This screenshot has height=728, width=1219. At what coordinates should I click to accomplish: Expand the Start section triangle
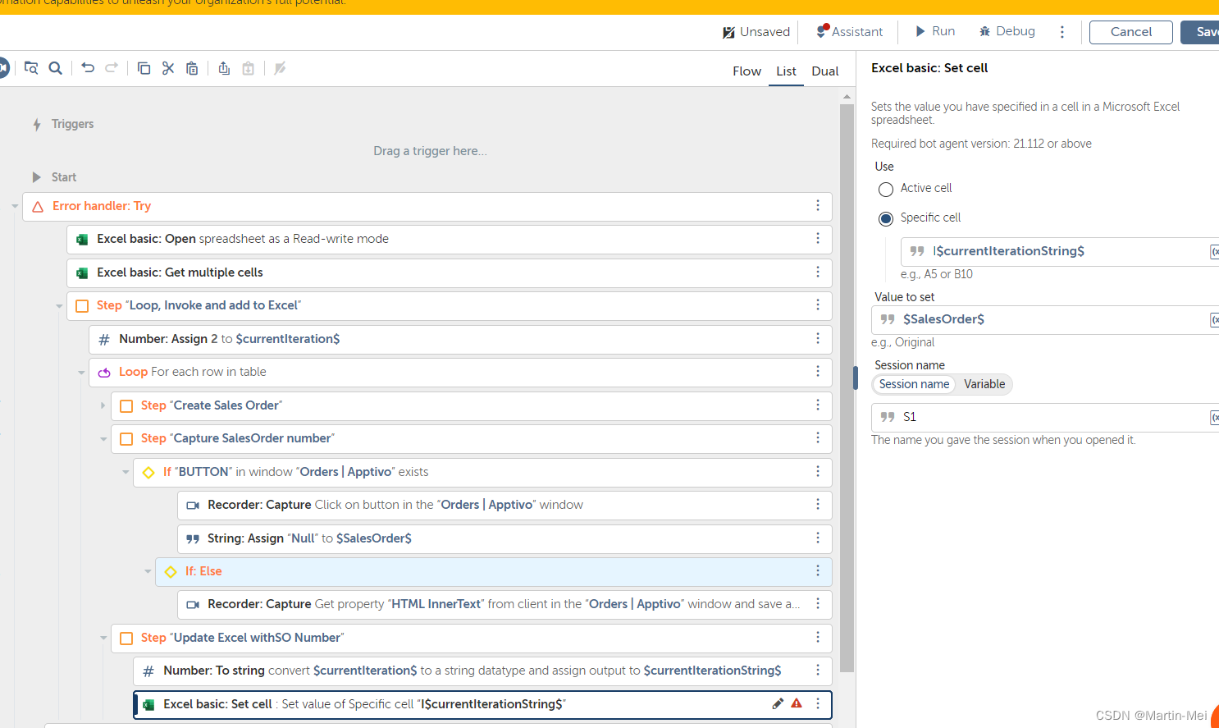pos(36,177)
